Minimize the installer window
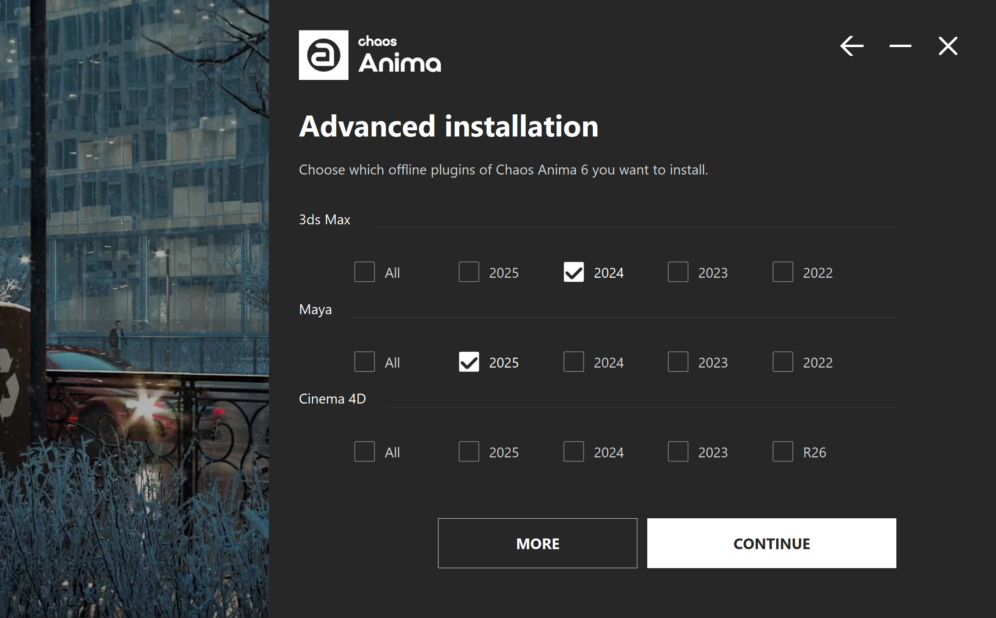The width and height of the screenshot is (996, 618). (x=900, y=46)
